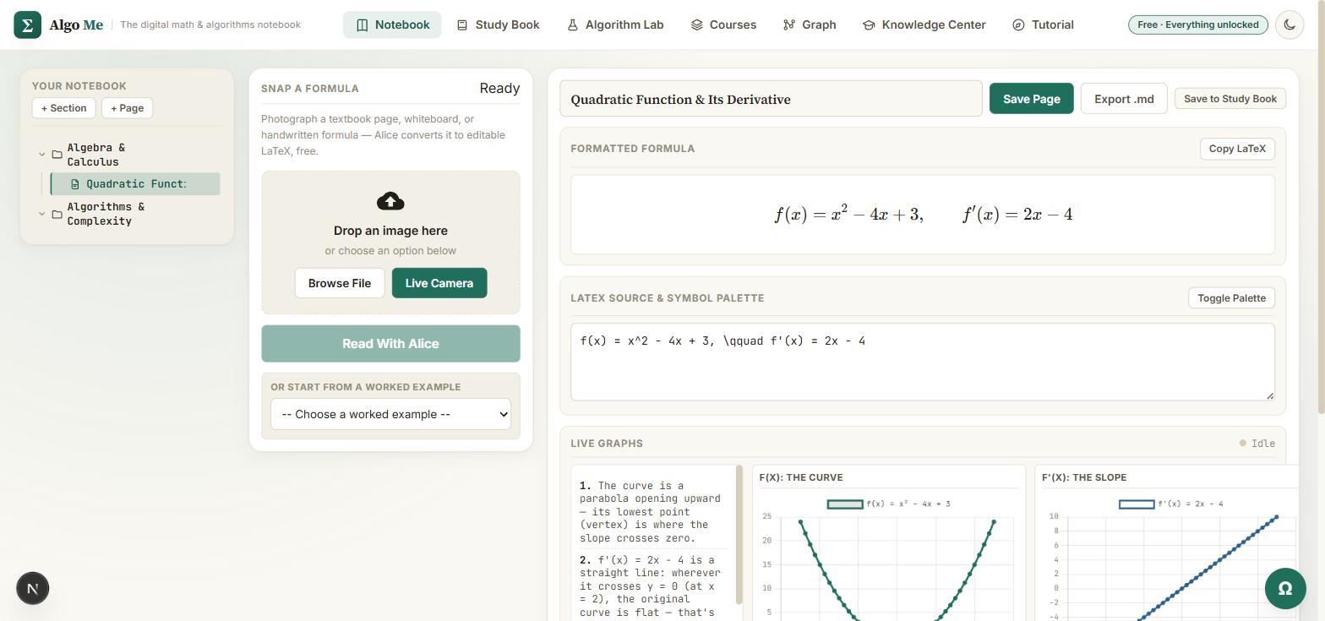Toggle dark mode moon icon
Viewport: 1325px width, 621px height.
(1290, 25)
